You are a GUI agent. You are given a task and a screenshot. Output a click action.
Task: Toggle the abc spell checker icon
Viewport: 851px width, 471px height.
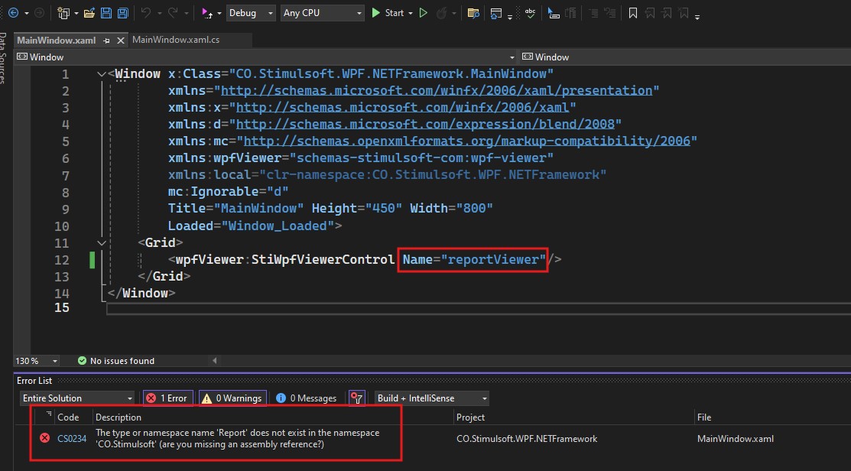coord(530,12)
